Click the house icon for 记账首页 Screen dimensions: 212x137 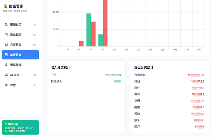point(6,25)
